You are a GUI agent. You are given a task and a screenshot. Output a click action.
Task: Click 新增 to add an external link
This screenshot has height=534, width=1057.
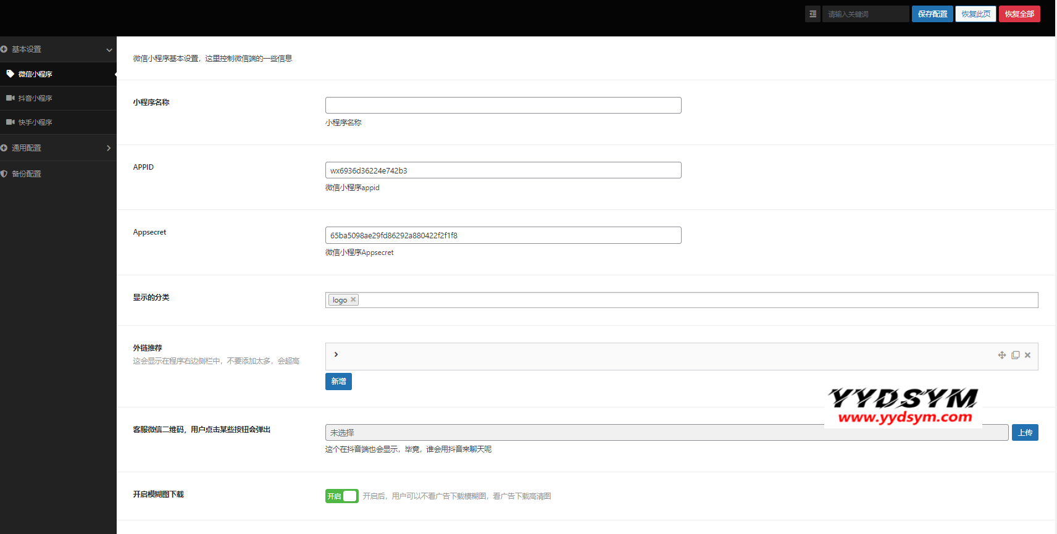(x=338, y=382)
